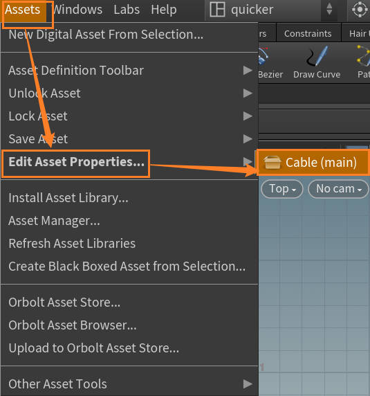Open the quicker desktop stepper arrows
The image size is (370, 396).
click(x=329, y=9)
